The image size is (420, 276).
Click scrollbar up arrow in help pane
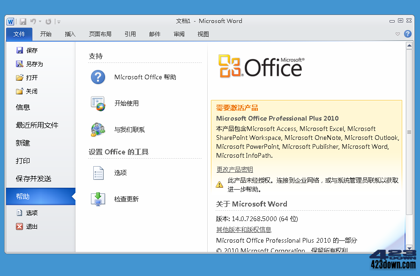[x=409, y=46]
